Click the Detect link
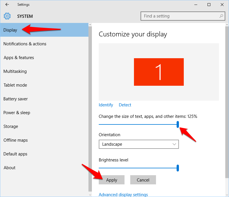The image size is (229, 197). 125,105
